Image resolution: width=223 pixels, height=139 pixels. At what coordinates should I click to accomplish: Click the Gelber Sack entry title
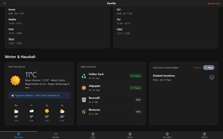(x=96, y=74)
